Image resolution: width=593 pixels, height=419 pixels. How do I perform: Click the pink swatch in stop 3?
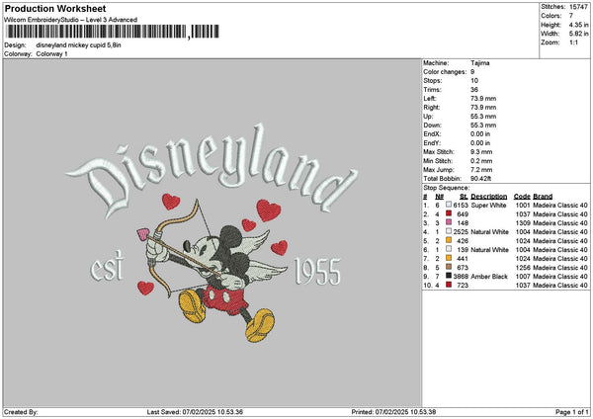point(451,222)
